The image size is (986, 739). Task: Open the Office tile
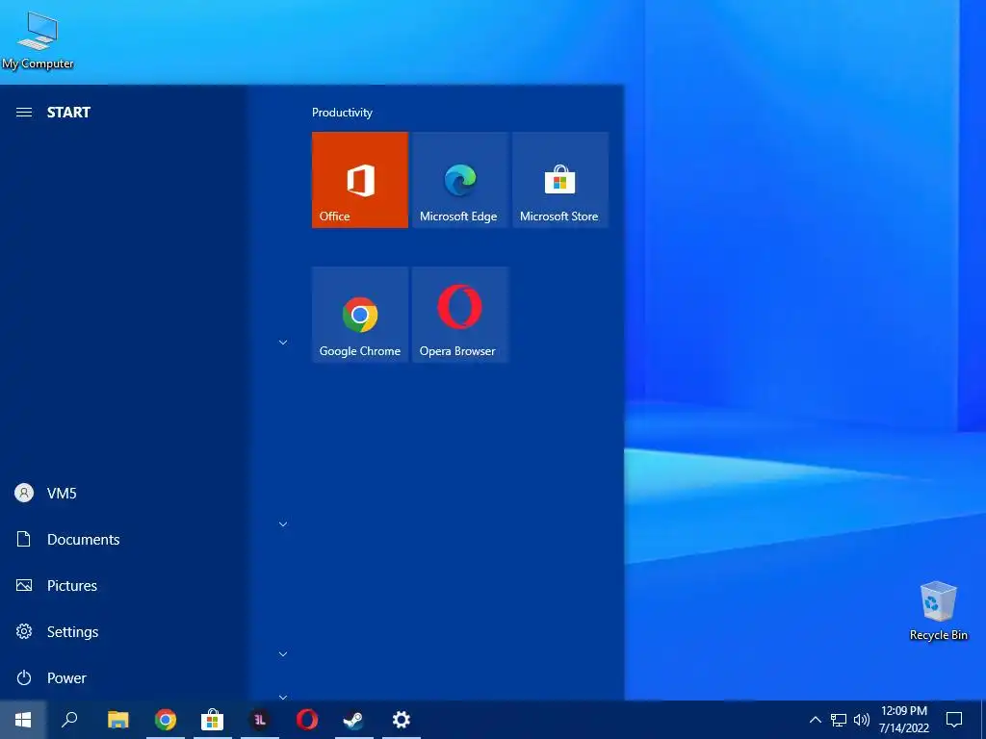[360, 180]
